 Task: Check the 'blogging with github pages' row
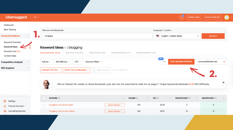[x=44, y=105]
